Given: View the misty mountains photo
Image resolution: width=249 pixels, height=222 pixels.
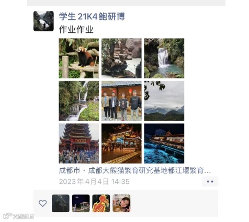Looking at the screenshot, I should pos(164,101).
